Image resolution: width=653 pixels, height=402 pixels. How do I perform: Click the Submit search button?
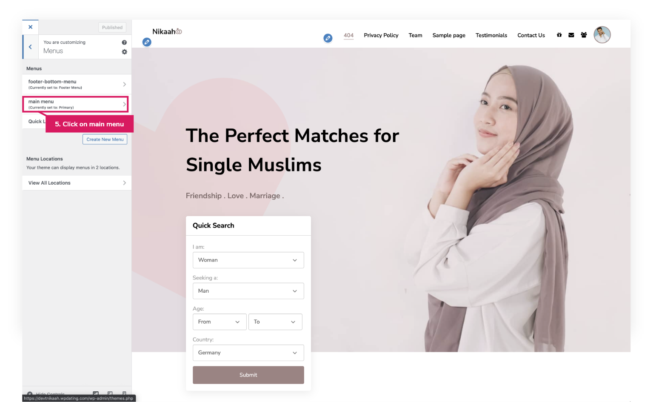tap(248, 375)
